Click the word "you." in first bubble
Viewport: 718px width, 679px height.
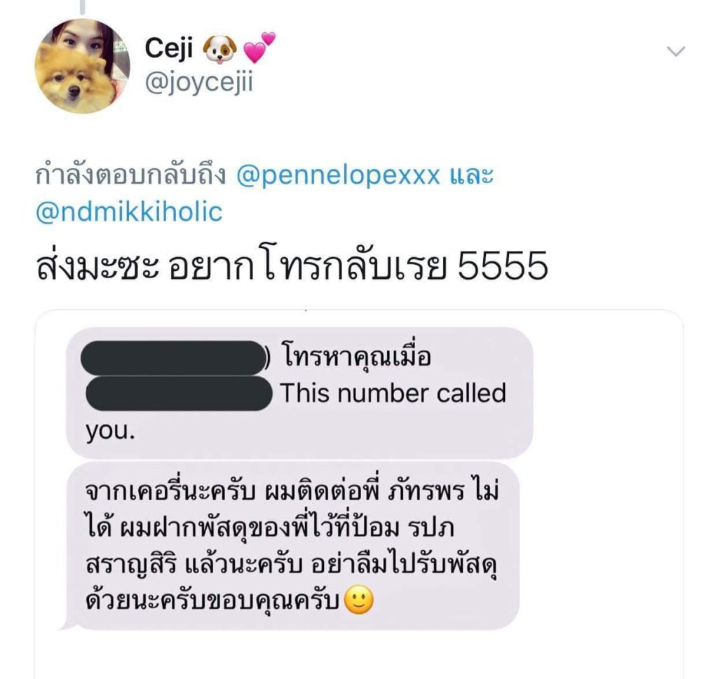[110, 430]
